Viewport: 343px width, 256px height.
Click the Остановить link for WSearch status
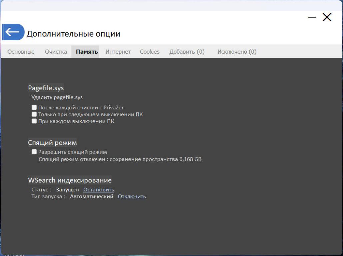click(x=99, y=190)
